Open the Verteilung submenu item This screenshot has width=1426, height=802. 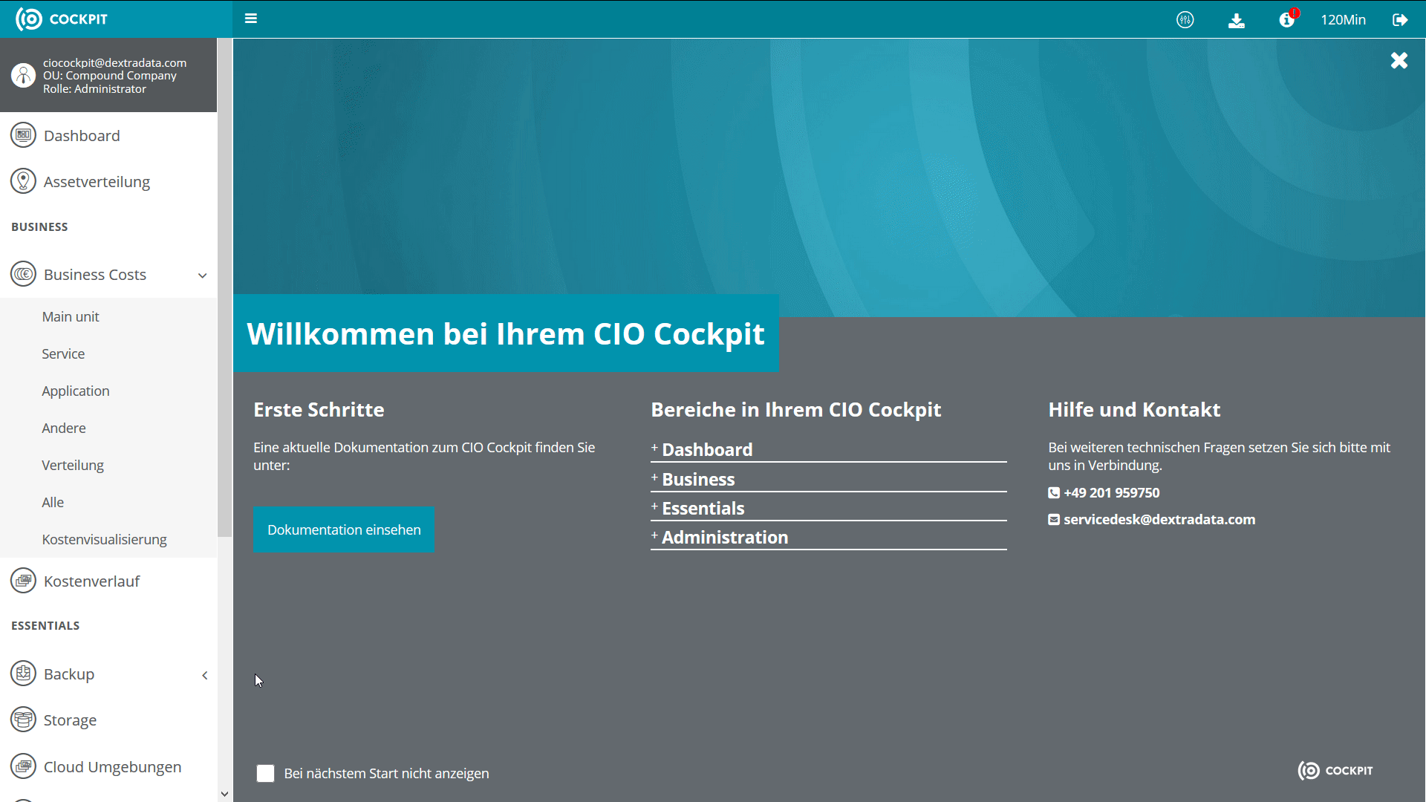[x=73, y=466]
